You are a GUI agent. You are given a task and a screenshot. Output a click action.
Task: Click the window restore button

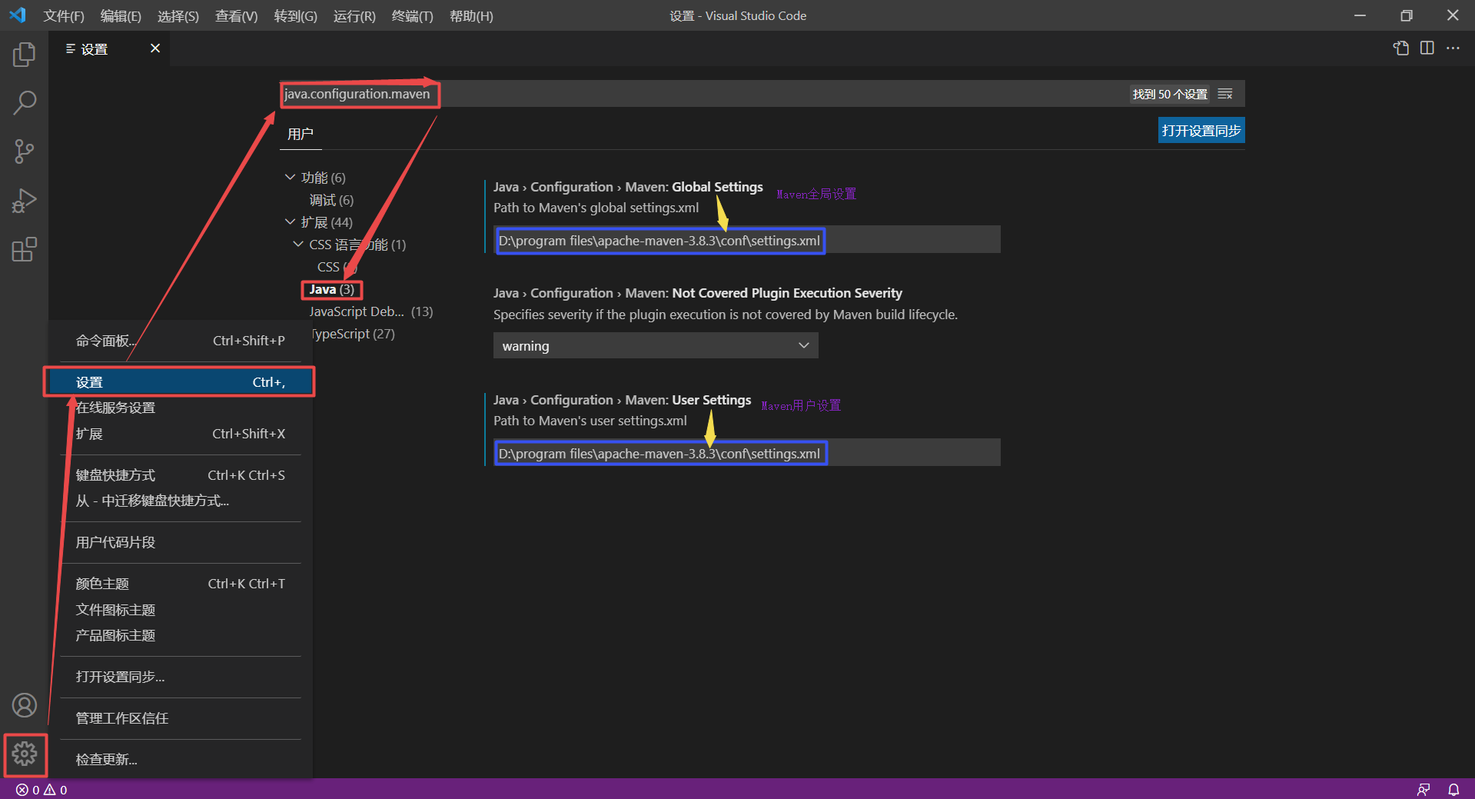[1407, 15]
